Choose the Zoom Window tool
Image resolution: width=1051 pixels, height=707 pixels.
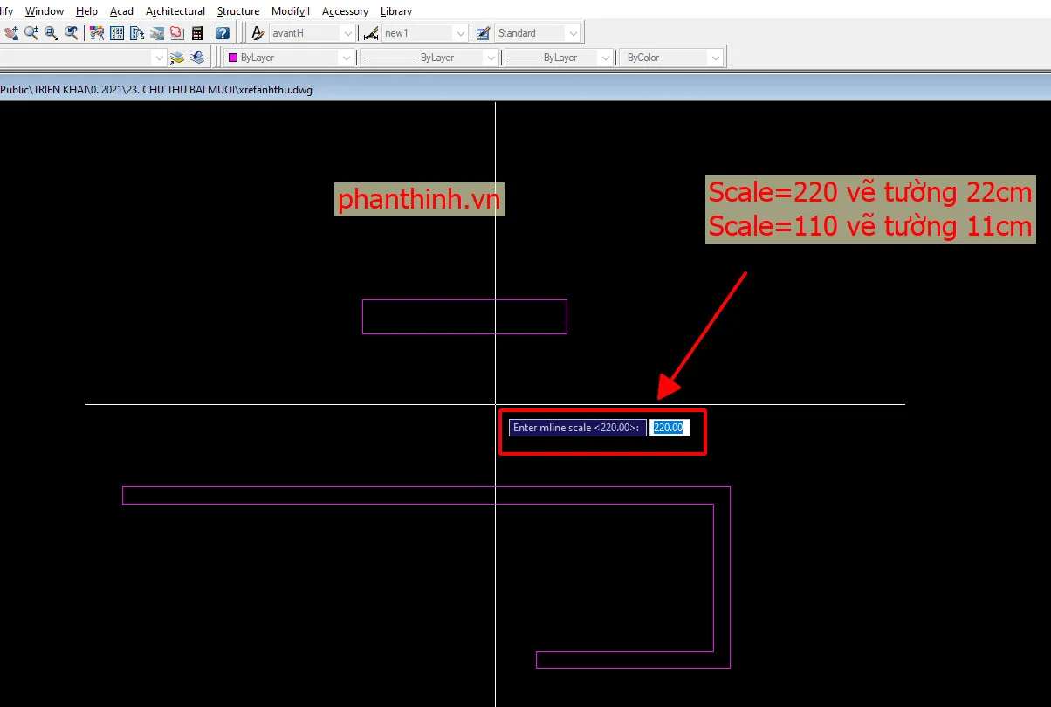(x=52, y=33)
